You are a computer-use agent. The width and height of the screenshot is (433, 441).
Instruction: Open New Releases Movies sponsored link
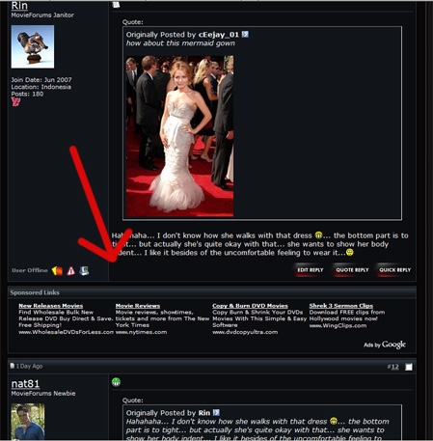(51, 306)
